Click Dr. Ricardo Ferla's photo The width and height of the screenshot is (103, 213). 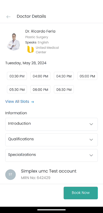[x=14, y=42]
